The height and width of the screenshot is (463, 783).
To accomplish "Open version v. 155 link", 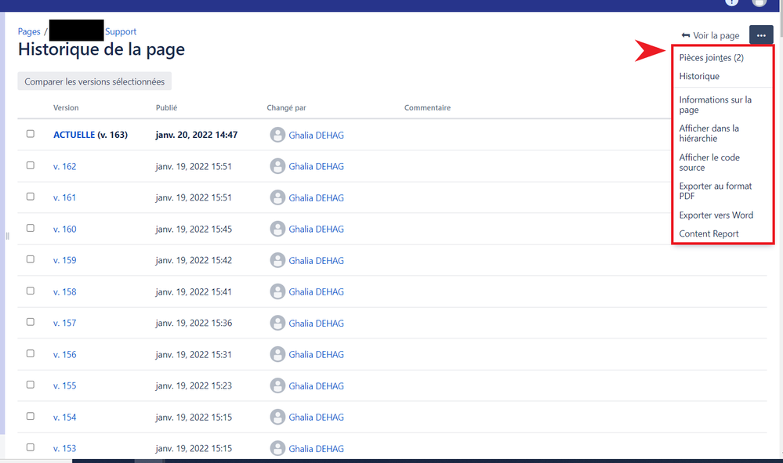I will [x=65, y=385].
